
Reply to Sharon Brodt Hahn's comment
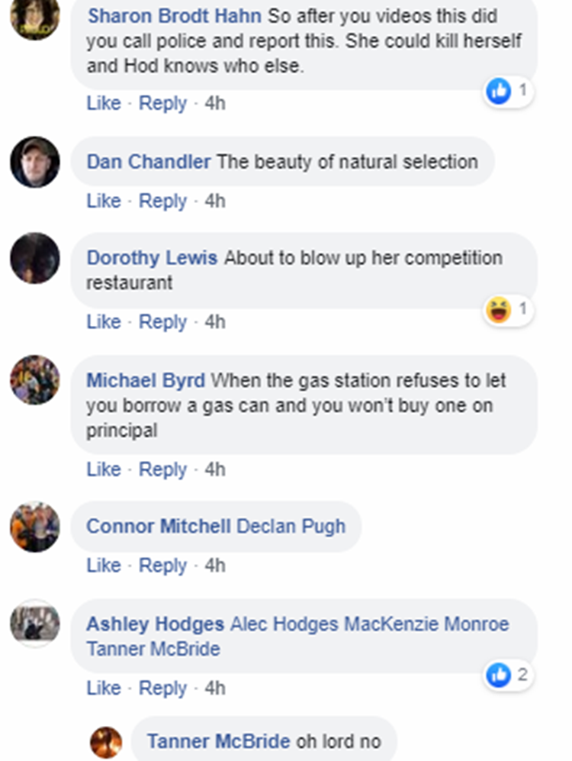(x=162, y=103)
